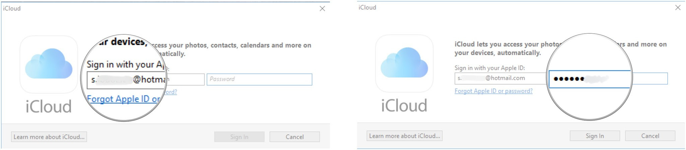Click the filled password field in right window

[x=608, y=79]
